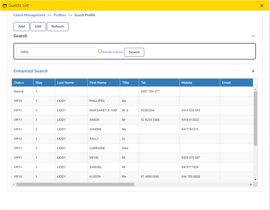Collapse the Search section with minus icon

[x=253, y=36]
